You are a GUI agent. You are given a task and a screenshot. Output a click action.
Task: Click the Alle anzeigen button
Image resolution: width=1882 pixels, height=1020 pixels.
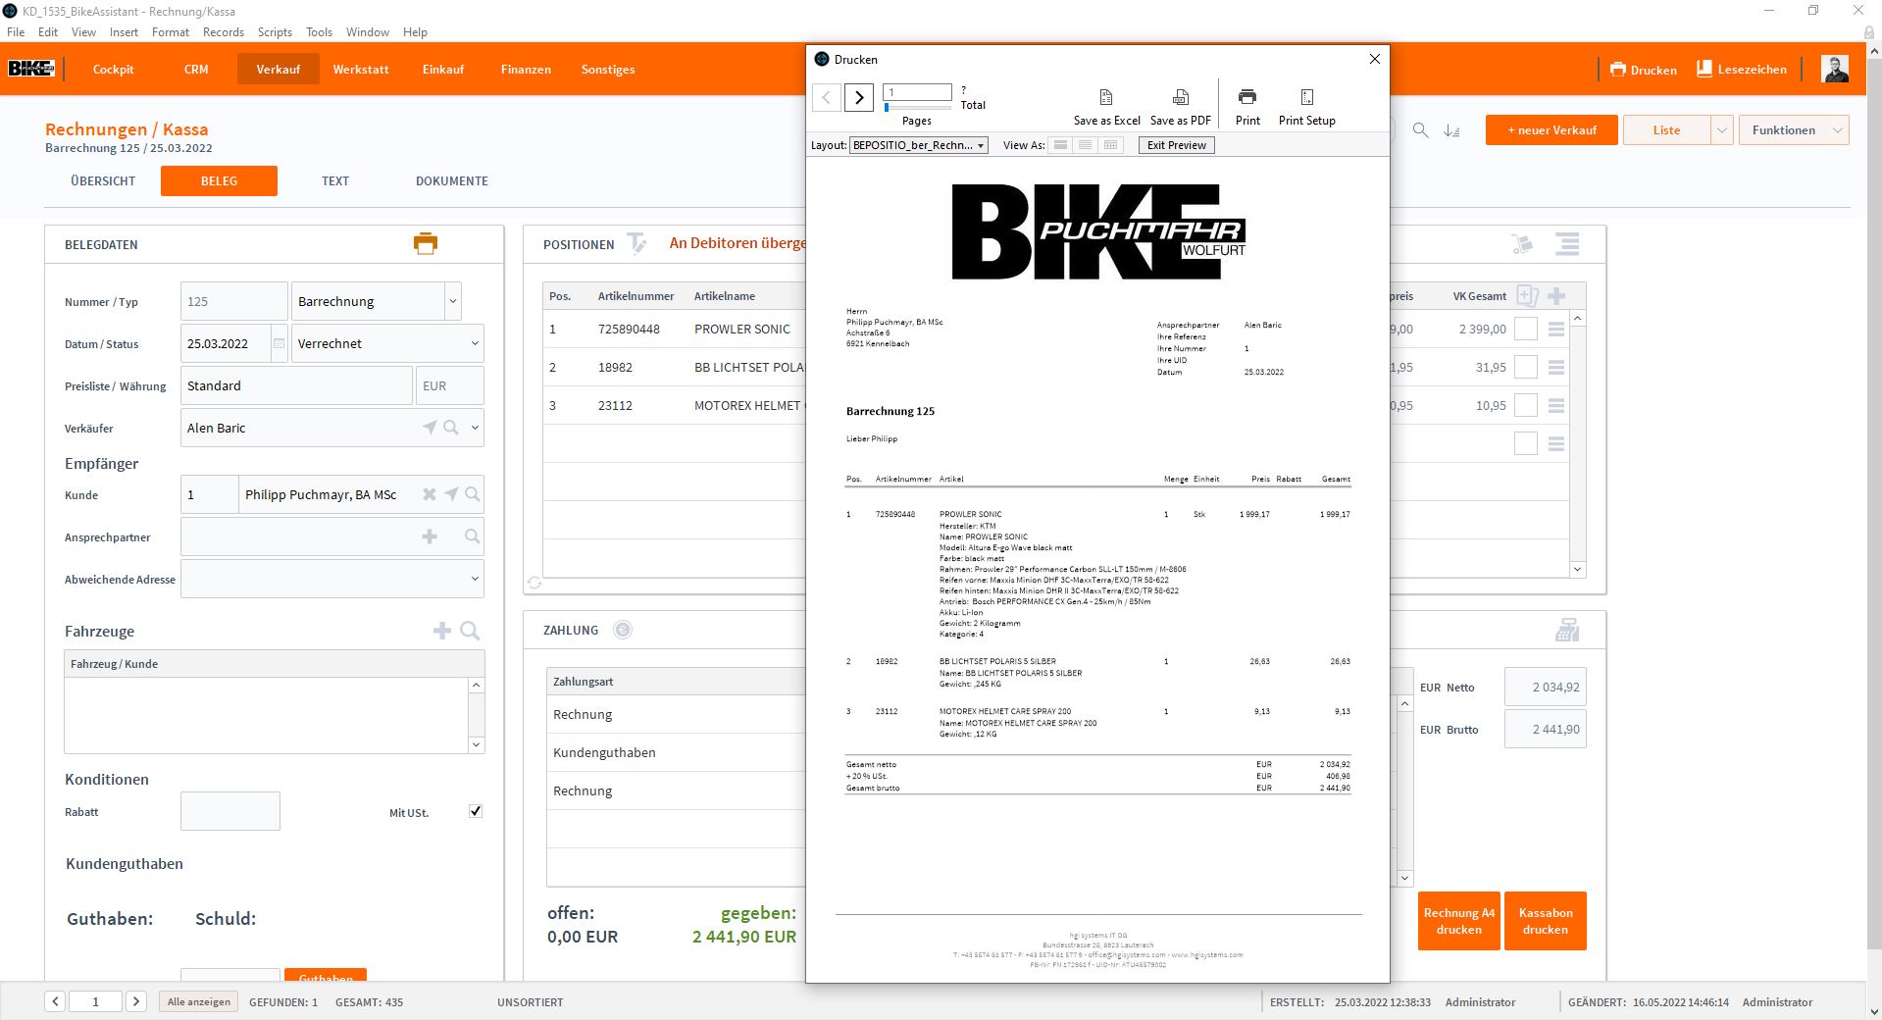tap(199, 1001)
